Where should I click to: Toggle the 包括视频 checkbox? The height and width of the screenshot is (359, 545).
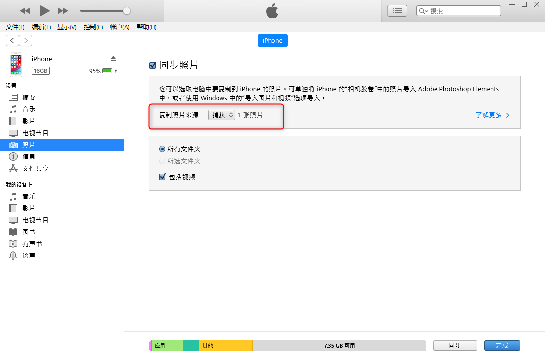coord(163,177)
